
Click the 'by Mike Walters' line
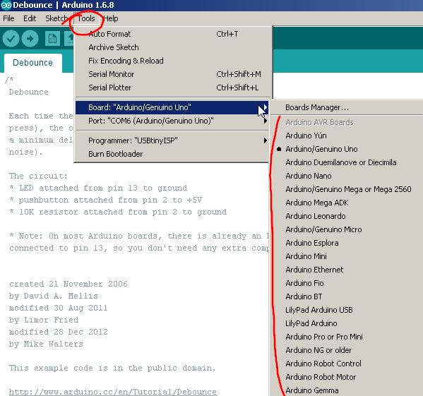tap(46, 344)
